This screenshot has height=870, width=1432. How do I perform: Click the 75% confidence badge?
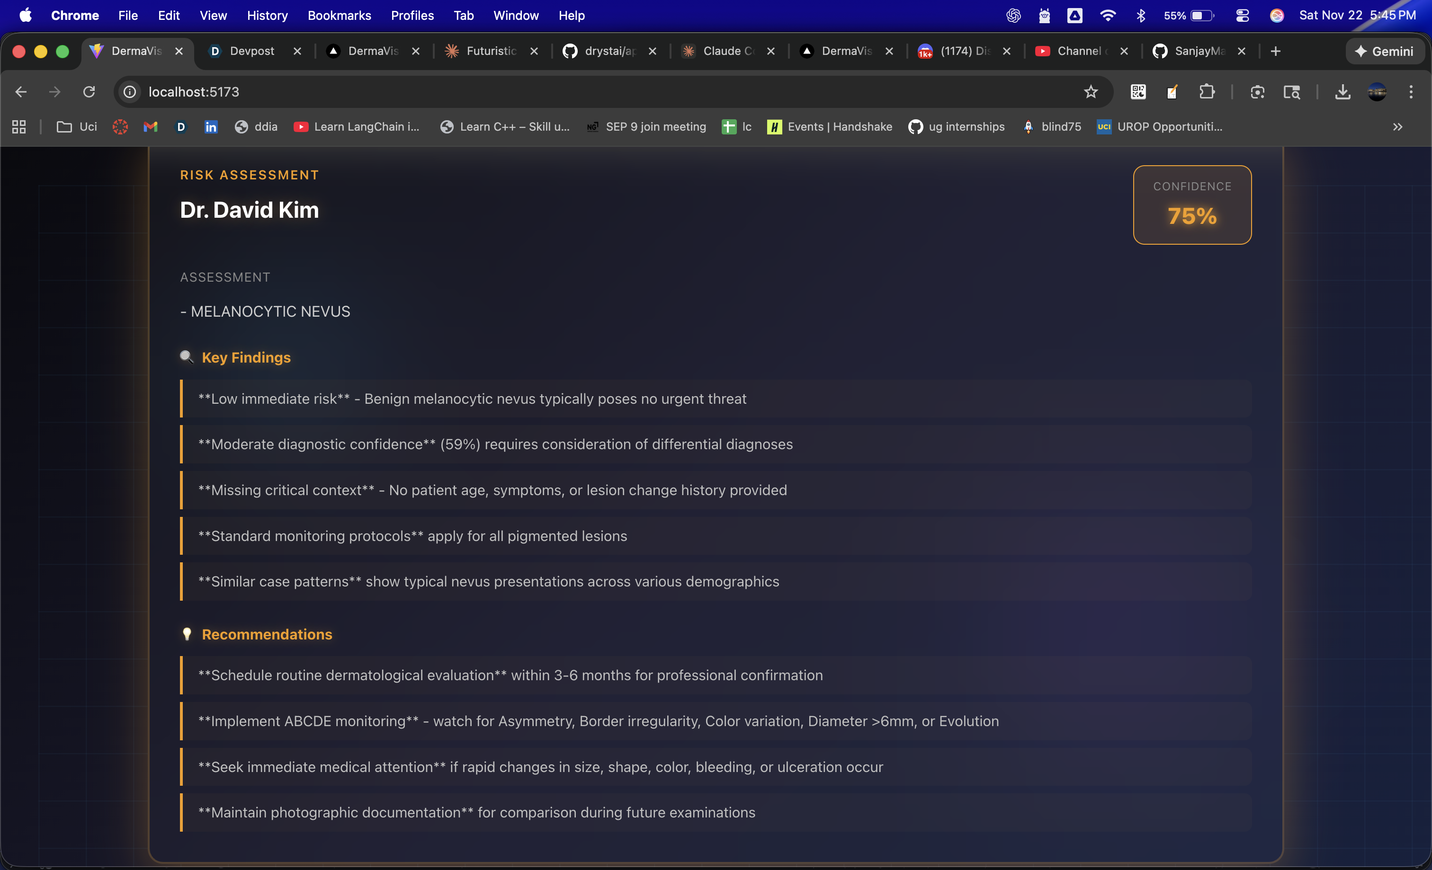(1192, 205)
